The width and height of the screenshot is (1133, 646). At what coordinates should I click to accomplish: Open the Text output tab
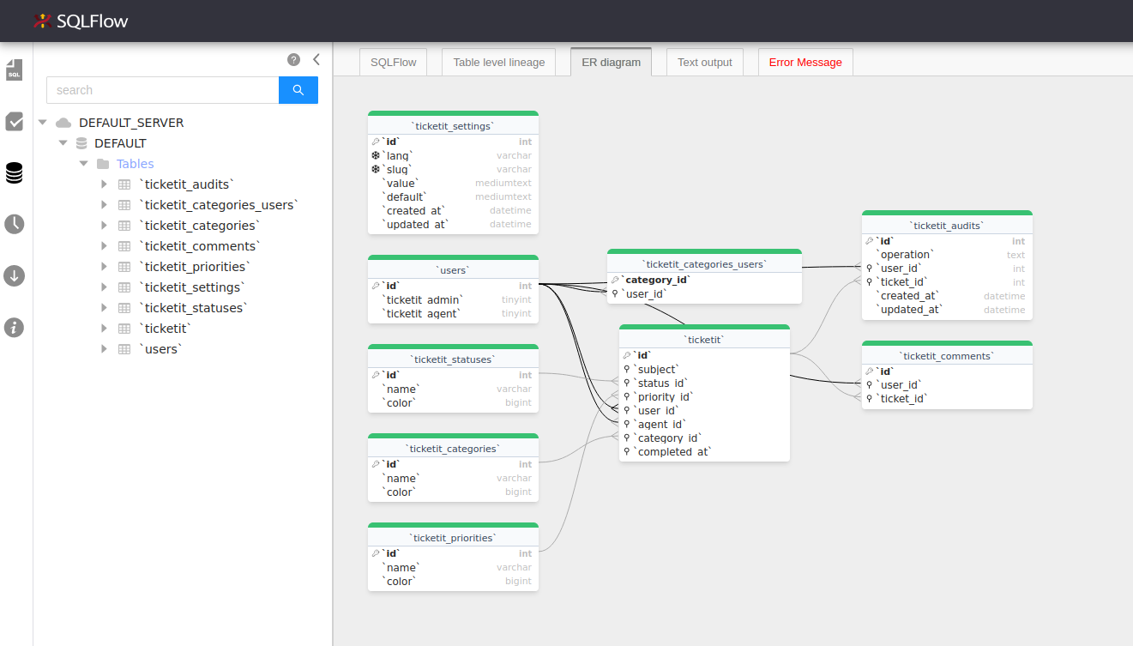[x=704, y=62]
